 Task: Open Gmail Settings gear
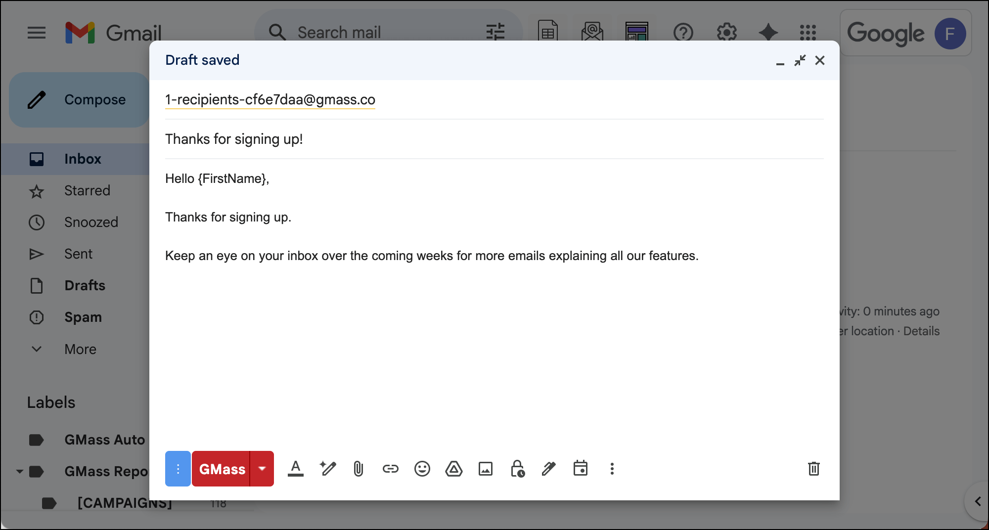(726, 32)
